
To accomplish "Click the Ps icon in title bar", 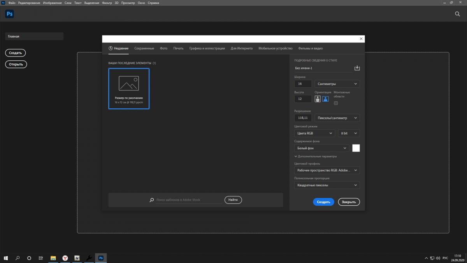I will [3, 3].
